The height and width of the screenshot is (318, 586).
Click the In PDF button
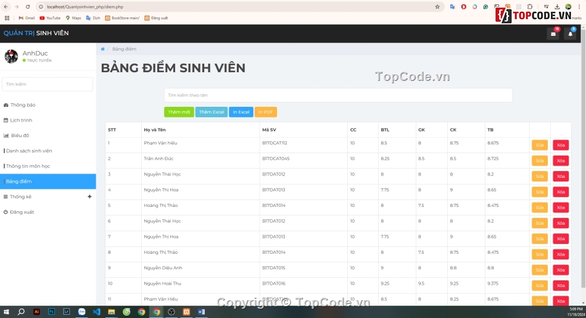click(x=266, y=112)
